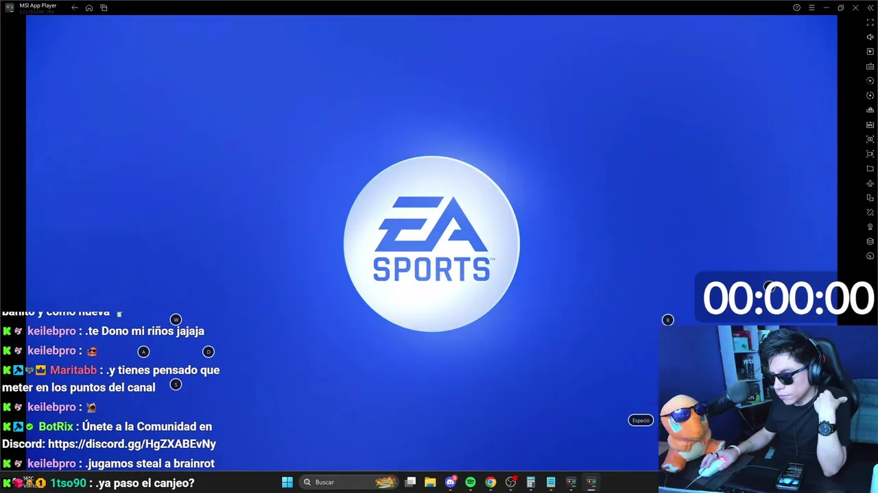This screenshot has height=493, width=878.
Task: Click the rotate screen icon in sidebar
Action: point(870,212)
